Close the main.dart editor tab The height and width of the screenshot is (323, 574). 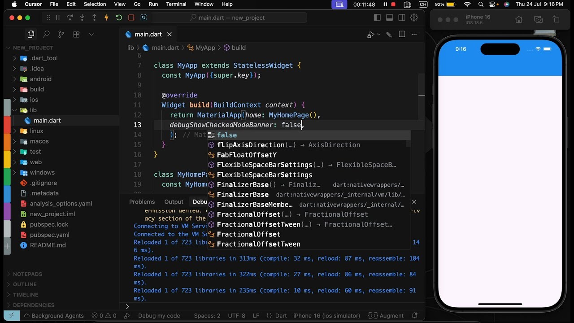point(170,35)
